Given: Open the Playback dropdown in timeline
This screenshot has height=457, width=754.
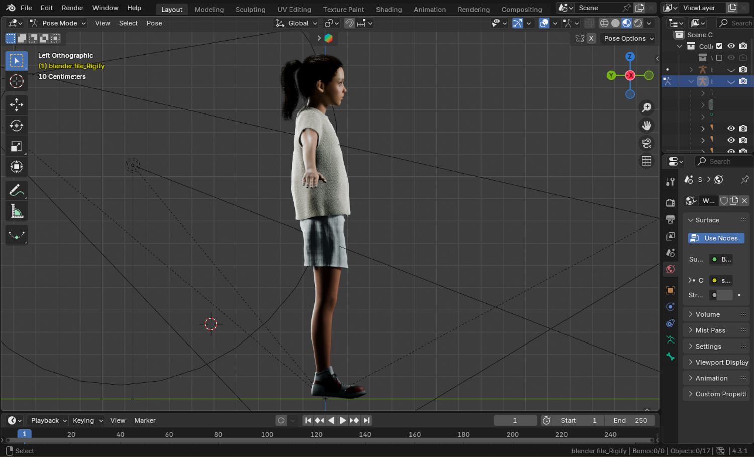Looking at the screenshot, I should (x=49, y=421).
